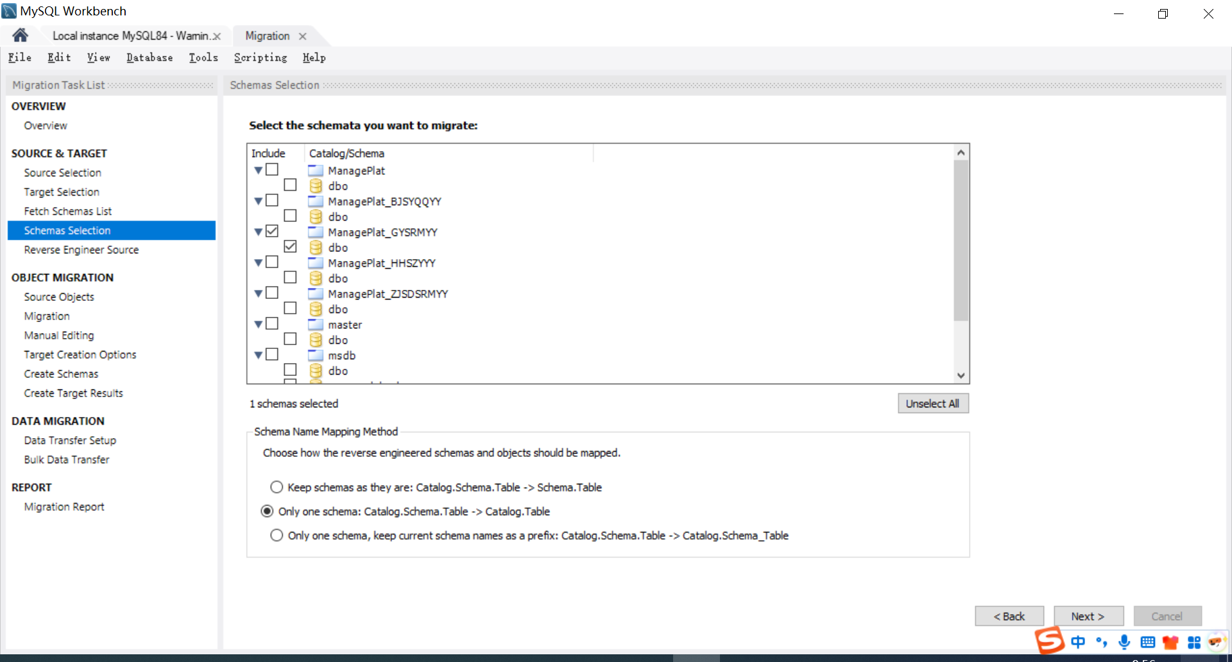Select 'keep current schema names as a prefix' option
The width and height of the screenshot is (1232, 662).
point(277,535)
